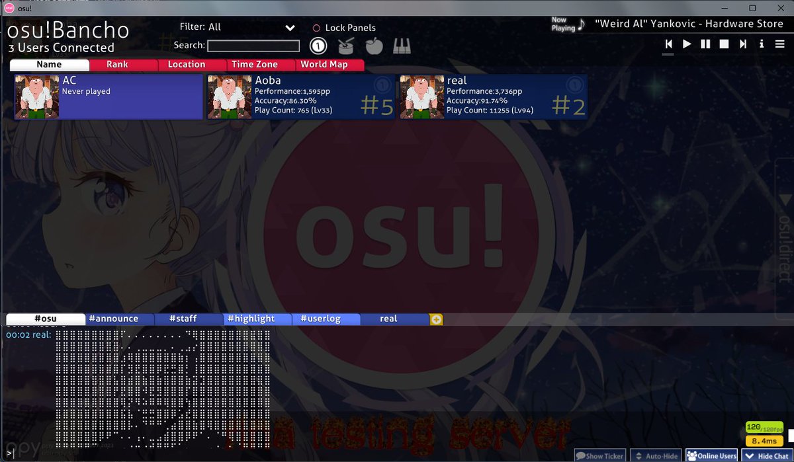Viewport: 794px width, 462px height.
Task: Open Aoba's user panel avatar
Action: click(230, 96)
